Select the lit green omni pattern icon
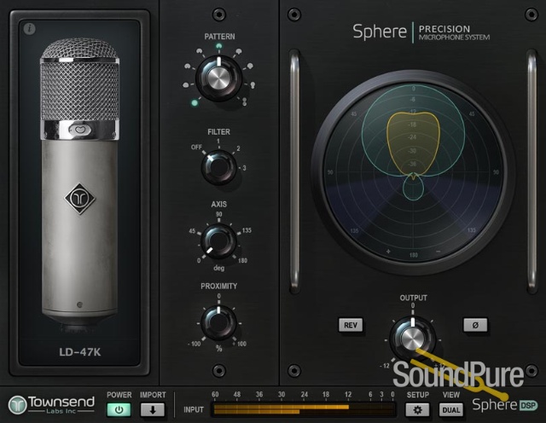This screenshot has height=423, width=546. (x=195, y=102)
